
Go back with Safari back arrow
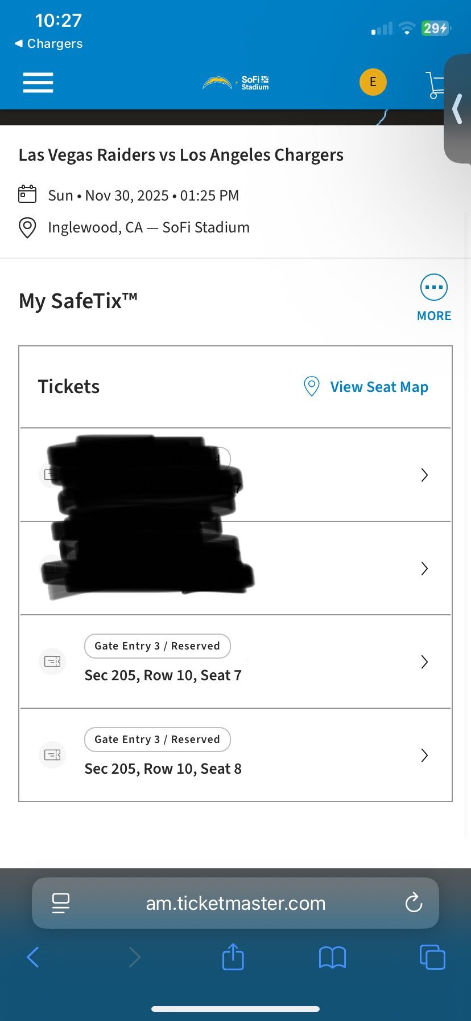[x=33, y=957]
